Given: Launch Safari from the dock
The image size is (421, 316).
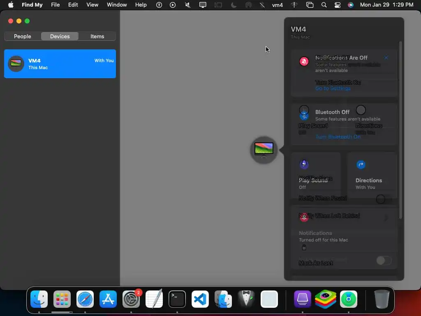Looking at the screenshot, I should click(85, 299).
